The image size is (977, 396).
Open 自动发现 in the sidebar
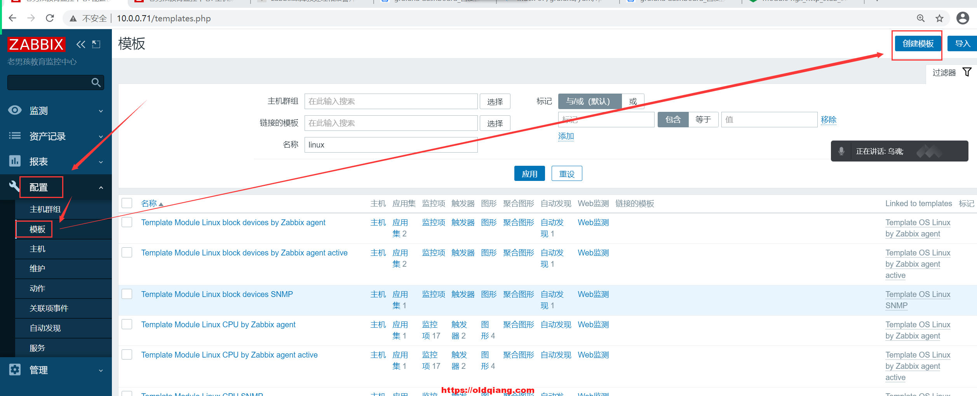45,328
